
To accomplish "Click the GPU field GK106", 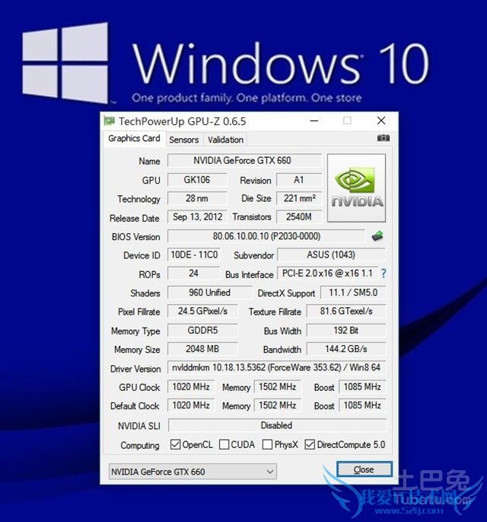I will pos(197,180).
